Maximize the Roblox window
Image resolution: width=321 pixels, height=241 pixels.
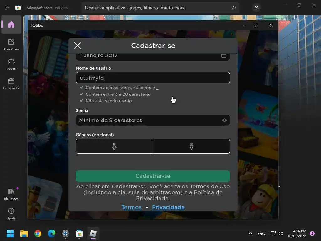point(257,25)
